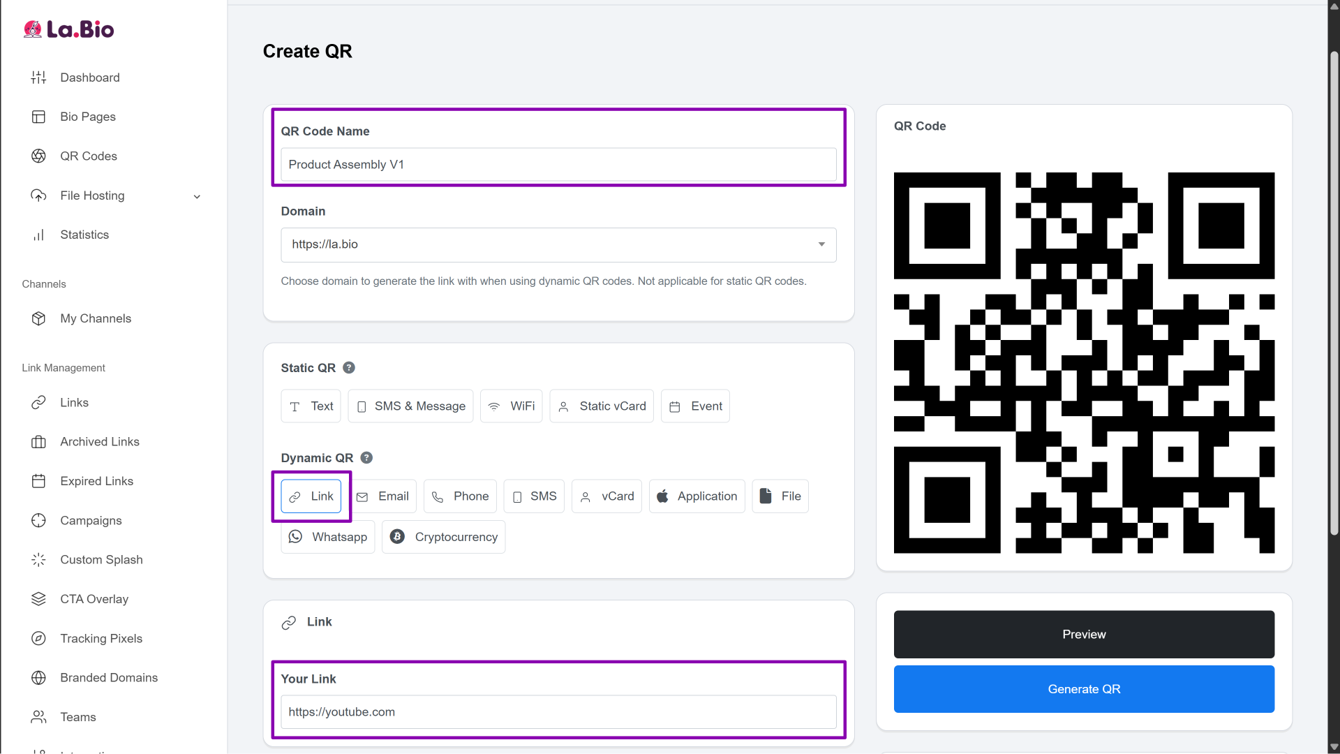Select the Whatsapp dynamic QR type
This screenshot has width=1340, height=754.
click(328, 537)
